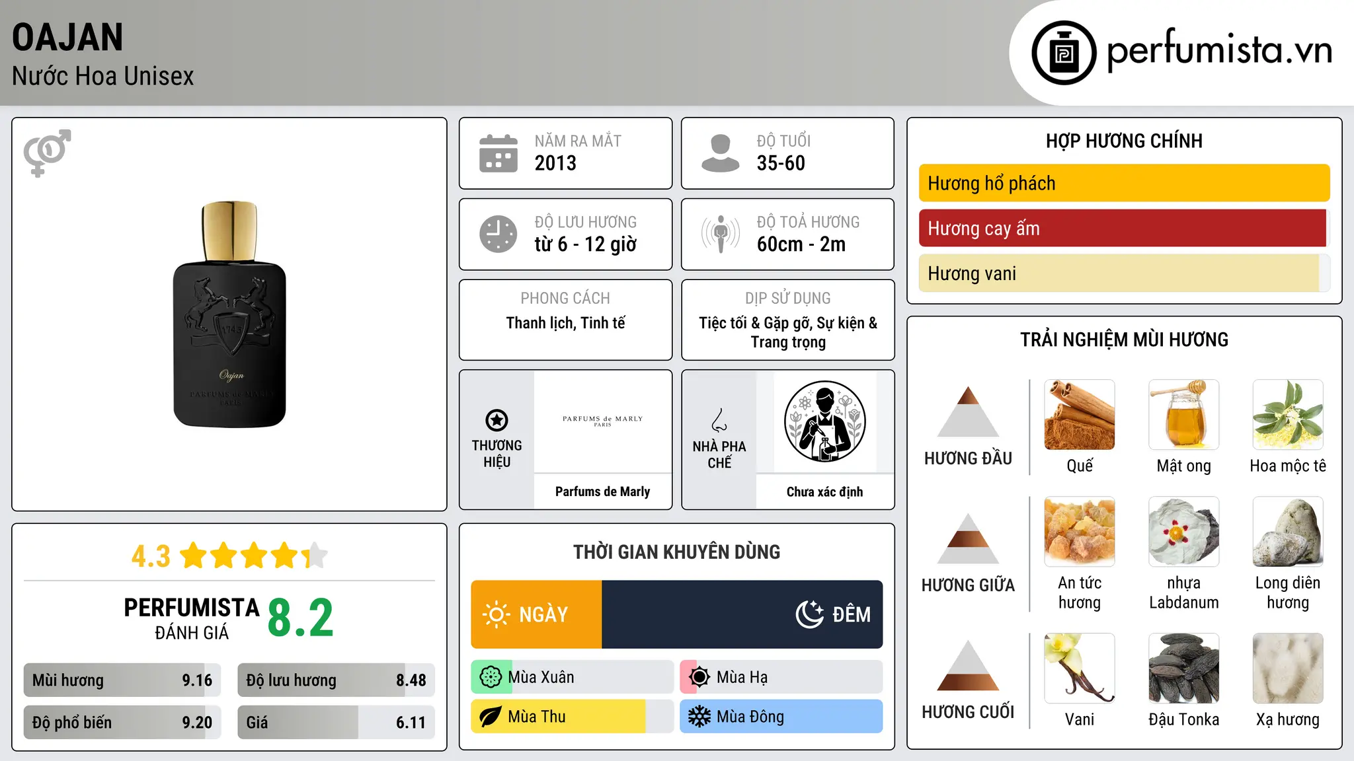This screenshot has width=1354, height=761.
Task: Click the nose icon above Nhà pha chế
Action: (x=719, y=420)
